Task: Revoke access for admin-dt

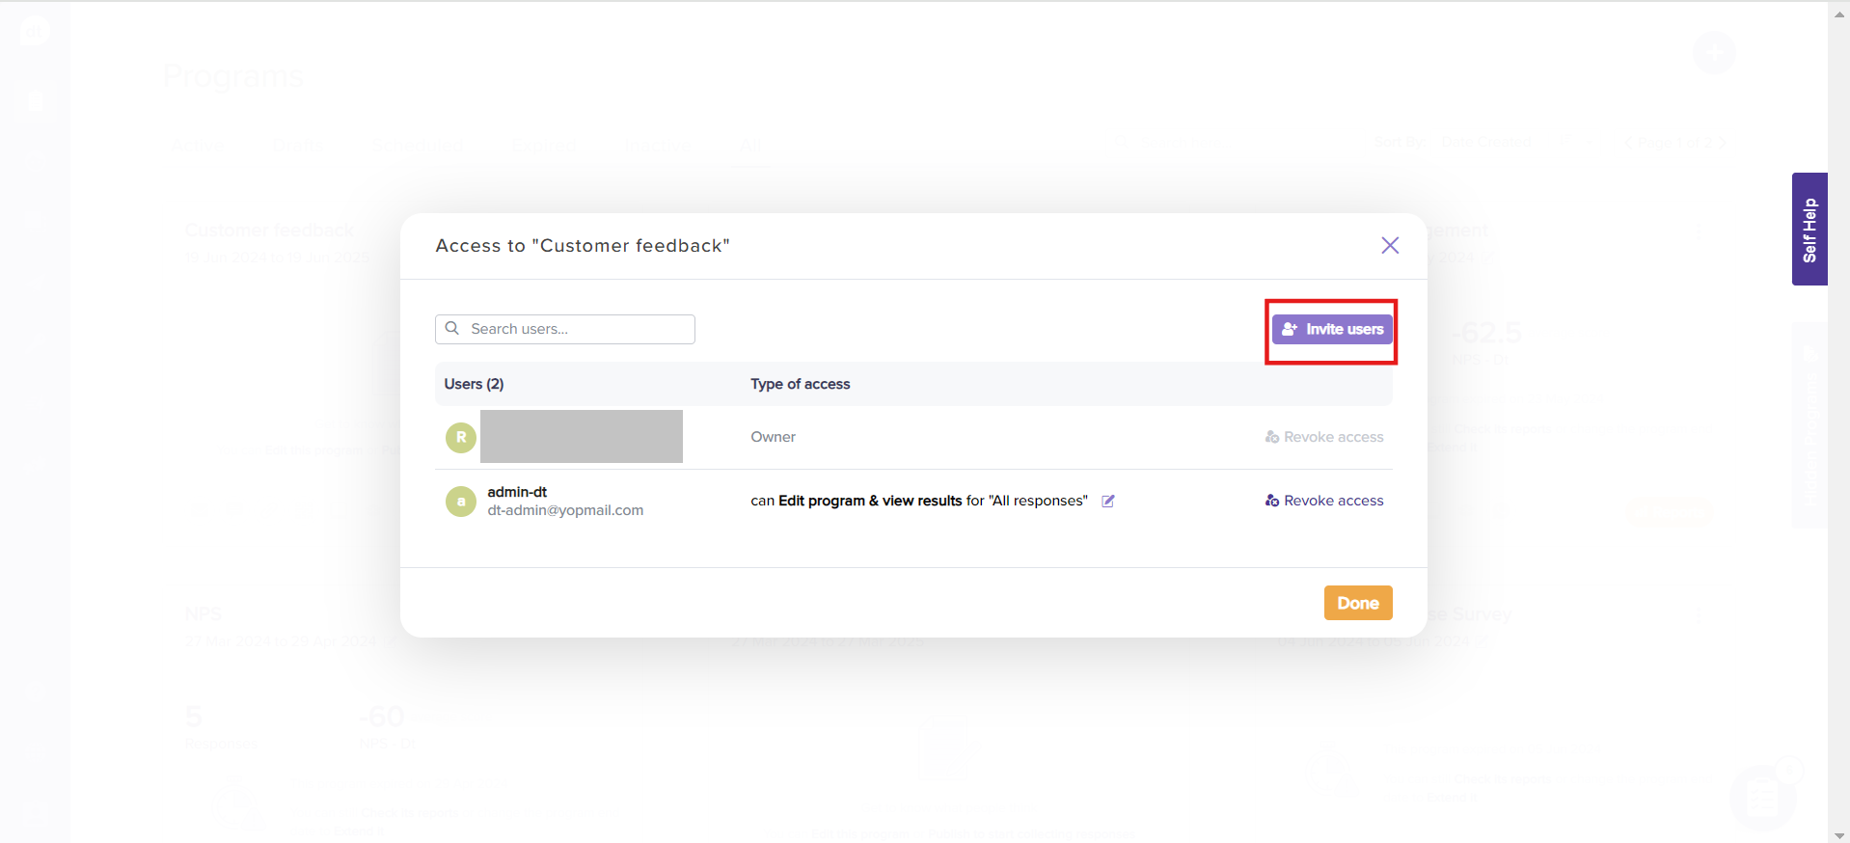Action: (1323, 501)
